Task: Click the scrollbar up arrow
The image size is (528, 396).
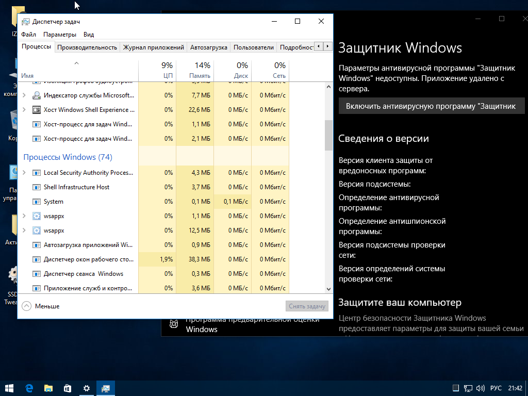Action: click(328, 87)
